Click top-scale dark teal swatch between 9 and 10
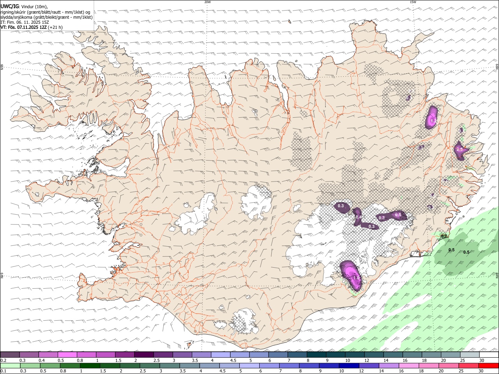 [x=335, y=355]
